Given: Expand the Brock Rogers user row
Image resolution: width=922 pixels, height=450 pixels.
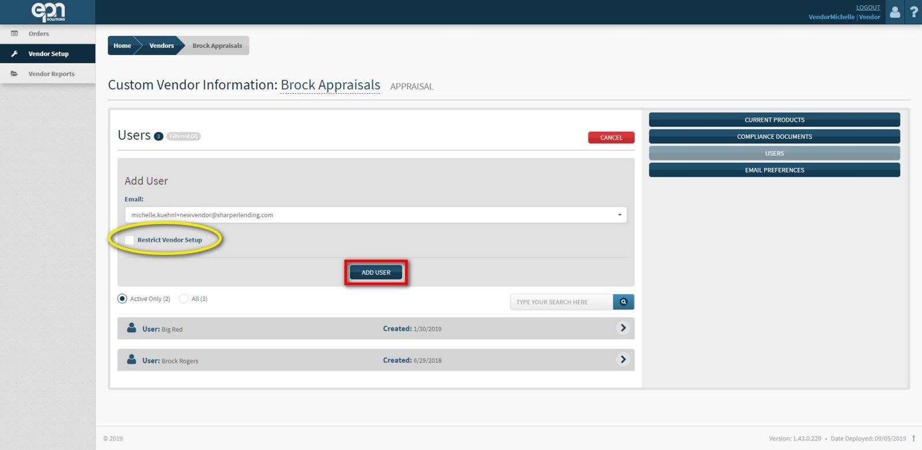Looking at the screenshot, I should (623, 360).
